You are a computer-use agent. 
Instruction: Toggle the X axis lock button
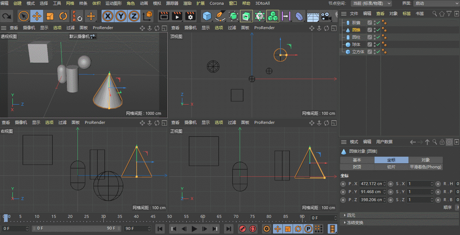point(108,16)
